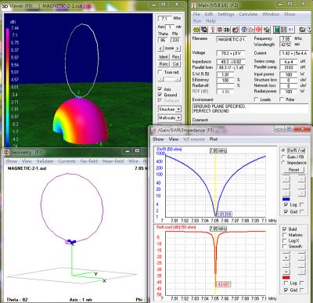Click the teal calculator icon

pyautogui.click(x=277, y=30)
